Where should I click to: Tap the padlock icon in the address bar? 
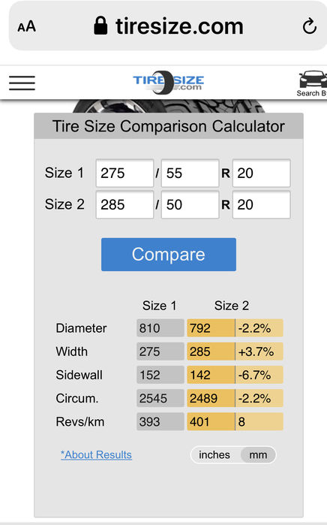pyautogui.click(x=100, y=26)
